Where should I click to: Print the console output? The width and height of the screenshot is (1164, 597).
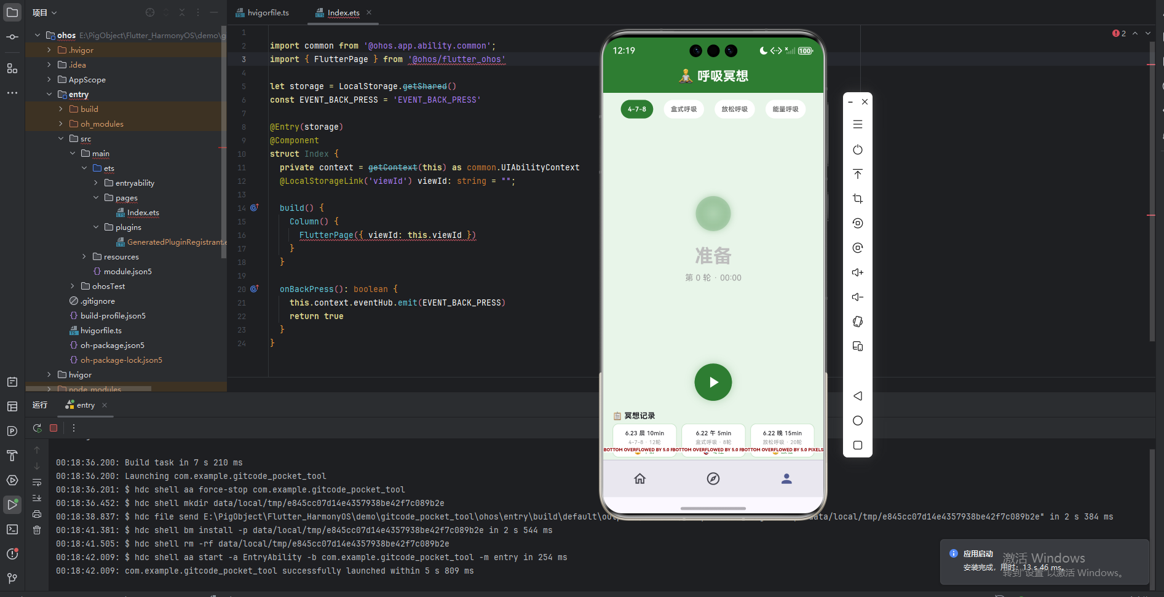[x=37, y=514]
